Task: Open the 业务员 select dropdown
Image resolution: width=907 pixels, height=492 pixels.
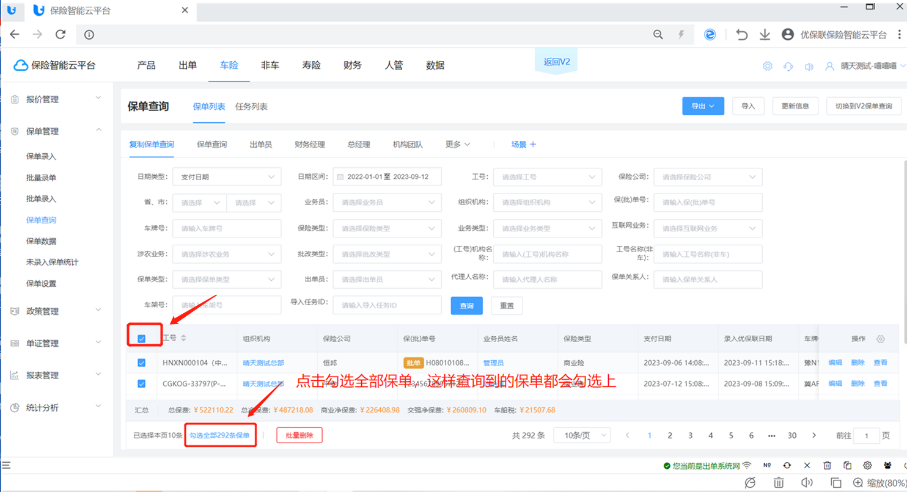Action: tap(387, 203)
